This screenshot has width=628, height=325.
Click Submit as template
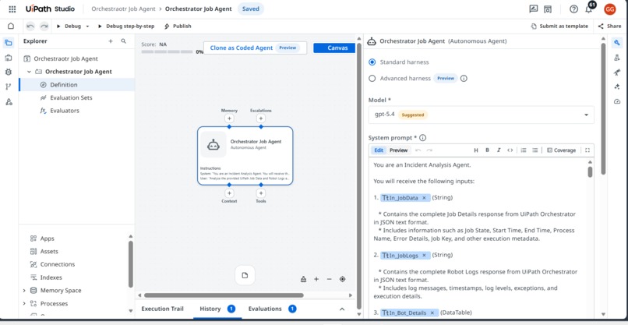559,26
